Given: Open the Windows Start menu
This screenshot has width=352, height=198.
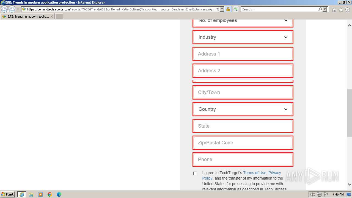Looking at the screenshot, I should [8, 194].
